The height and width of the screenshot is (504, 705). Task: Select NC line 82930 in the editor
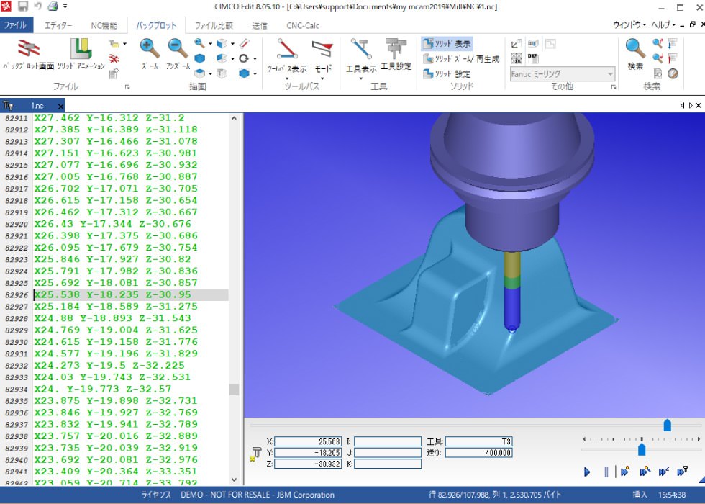click(x=129, y=342)
